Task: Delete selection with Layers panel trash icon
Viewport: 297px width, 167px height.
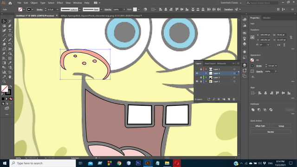Action: click(234, 99)
